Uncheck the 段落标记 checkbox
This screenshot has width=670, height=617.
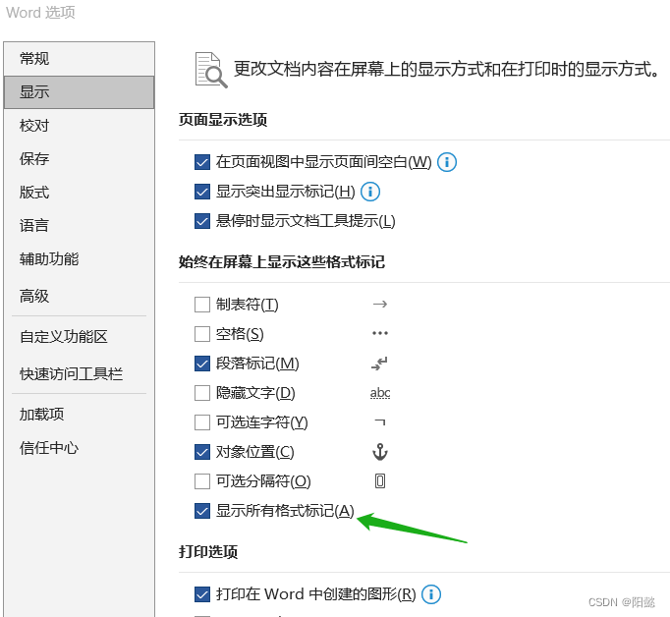pos(202,364)
